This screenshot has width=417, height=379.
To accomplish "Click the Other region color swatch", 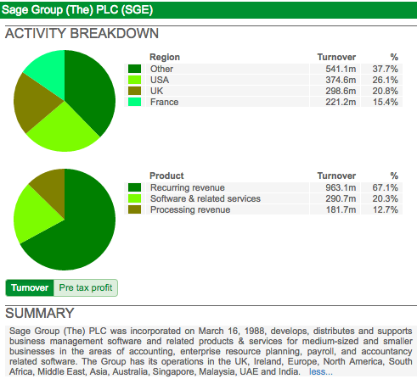I will point(134,69).
